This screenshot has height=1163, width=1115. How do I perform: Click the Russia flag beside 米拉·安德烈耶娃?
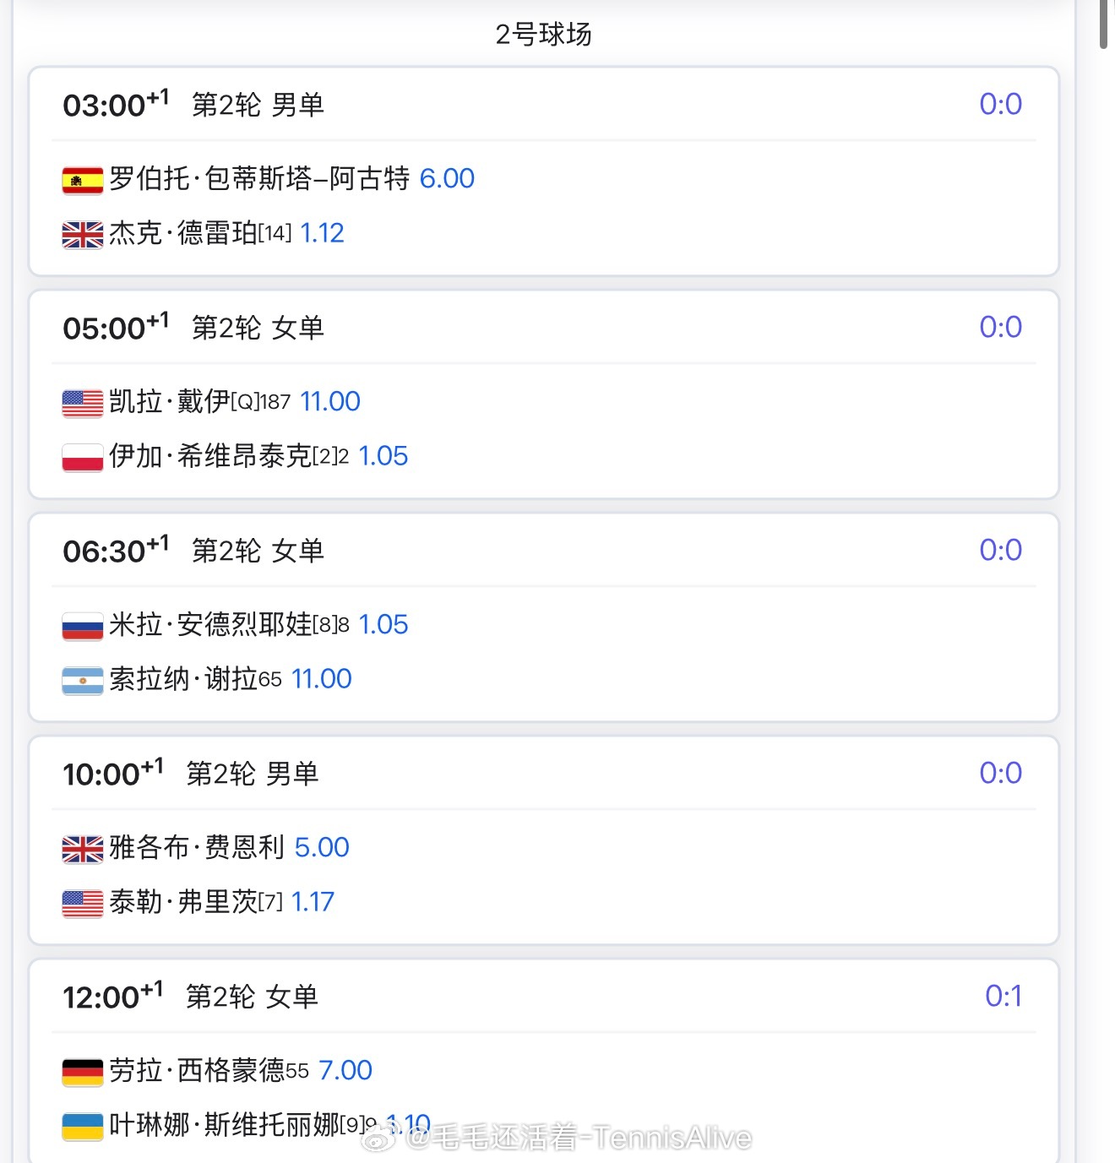83,626
